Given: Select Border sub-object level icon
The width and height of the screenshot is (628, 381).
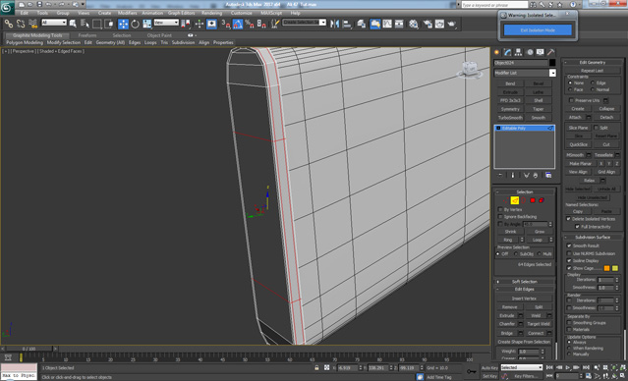Looking at the screenshot, I should (524, 200).
